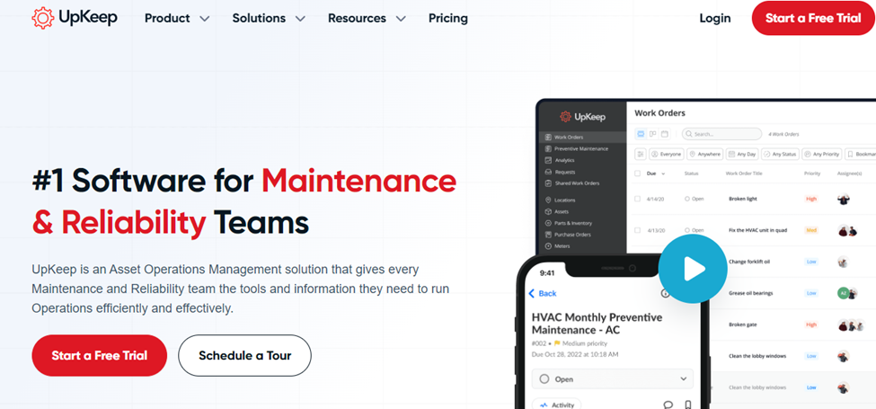Click Fix the HVAC unit in quad
The width and height of the screenshot is (876, 409).
(x=758, y=230)
